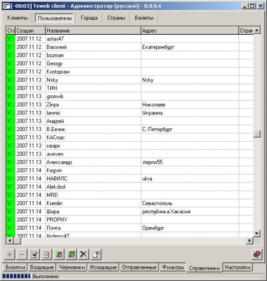The image size is (267, 281).
Task: Switch to the Города tab
Action: click(x=89, y=18)
